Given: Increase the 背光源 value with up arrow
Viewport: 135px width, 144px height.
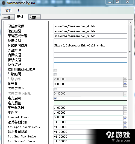Looking at the screenshot, I should click(x=125, y=83).
